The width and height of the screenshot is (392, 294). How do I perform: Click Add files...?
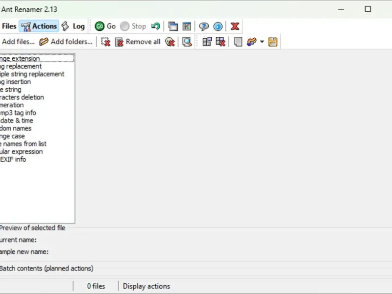coord(18,42)
